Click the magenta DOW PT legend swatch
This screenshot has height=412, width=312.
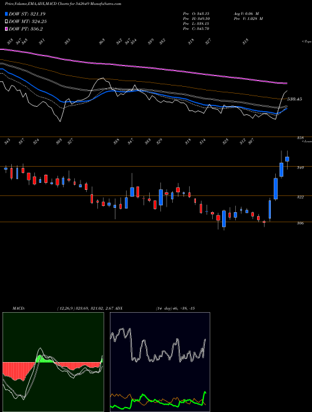(x=6, y=29)
